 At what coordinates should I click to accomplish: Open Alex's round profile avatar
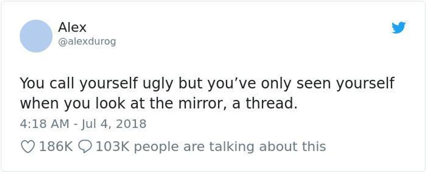pyautogui.click(x=36, y=36)
